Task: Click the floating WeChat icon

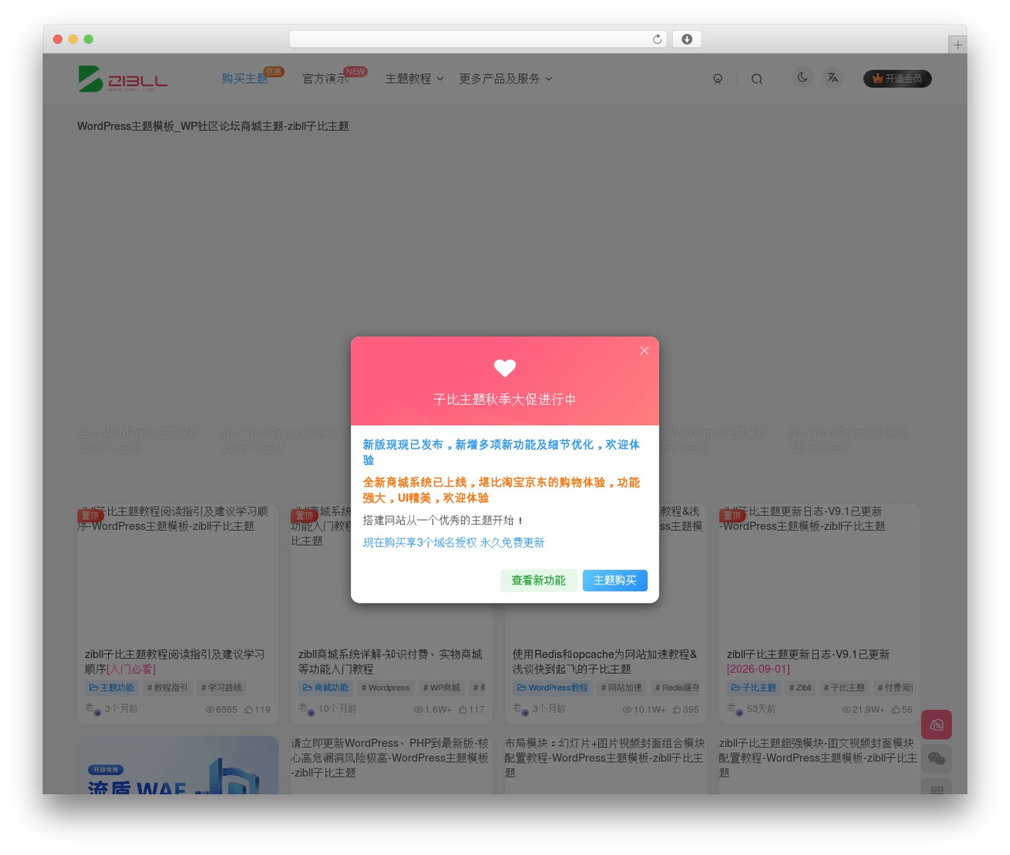Action: click(x=937, y=759)
